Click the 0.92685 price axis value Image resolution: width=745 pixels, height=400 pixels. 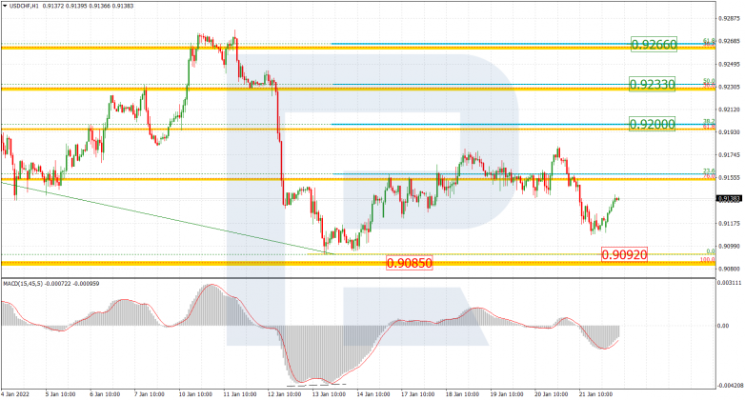coord(729,41)
